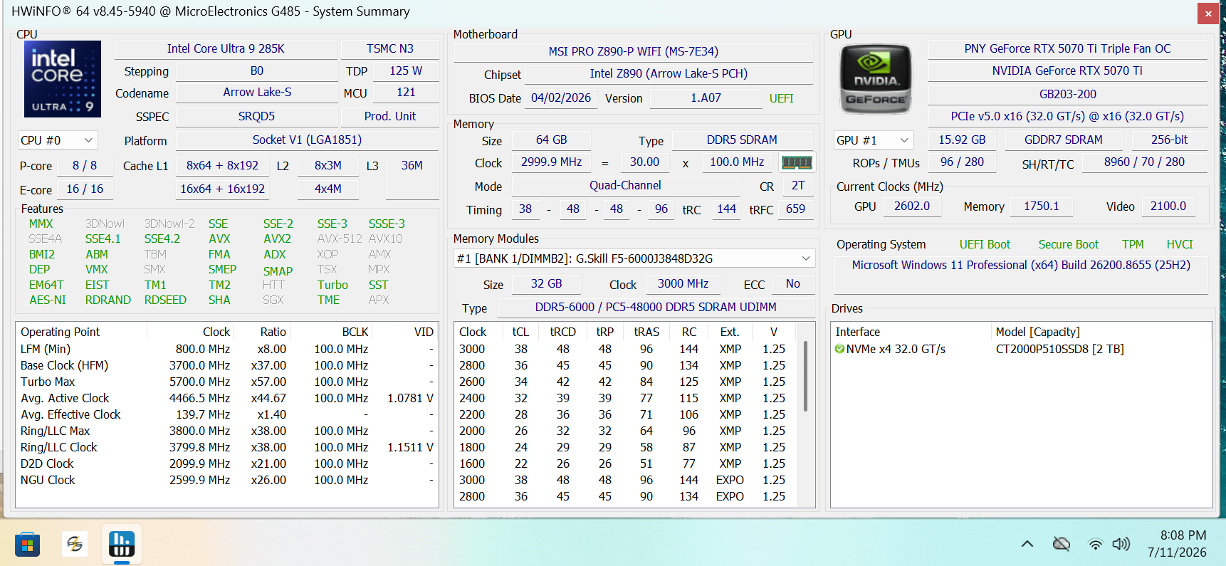Click the Intel Z890 chipset field

[669, 73]
